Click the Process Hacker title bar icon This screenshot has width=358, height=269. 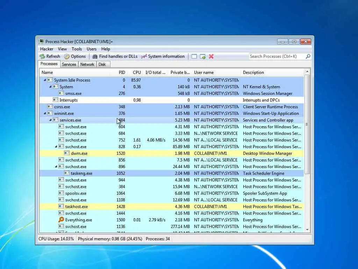click(41, 41)
